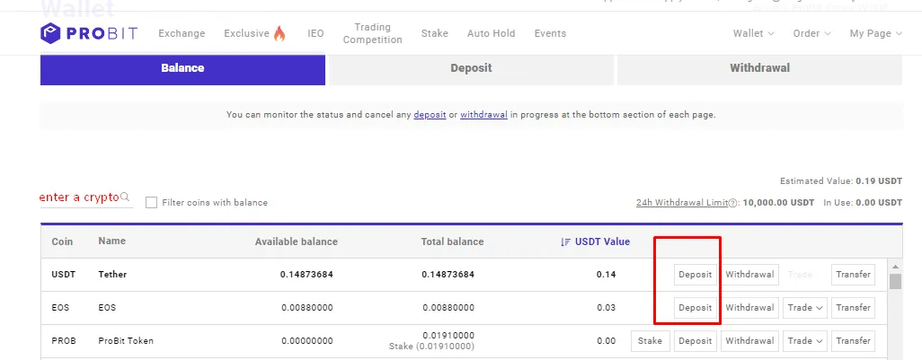922x360 pixels.
Task: Click Stake button for ProBit Token
Action: coord(650,340)
